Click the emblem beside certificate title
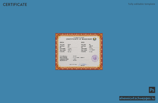Screen dimensions: 158x103 click(x=95, y=39)
